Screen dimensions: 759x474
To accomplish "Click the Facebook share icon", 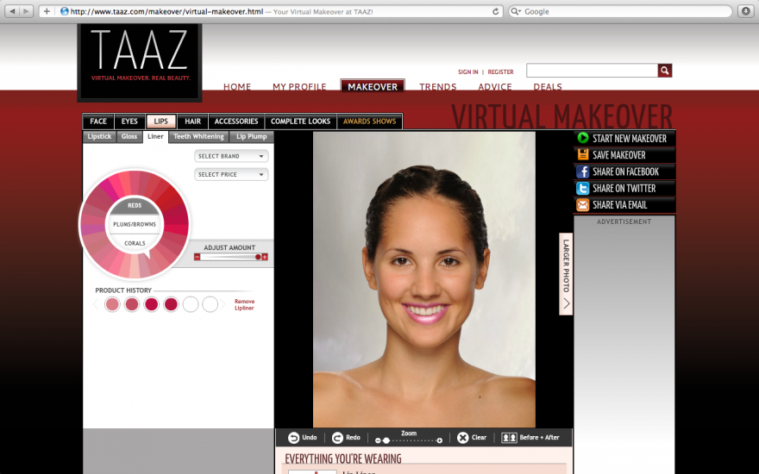I will click(583, 172).
